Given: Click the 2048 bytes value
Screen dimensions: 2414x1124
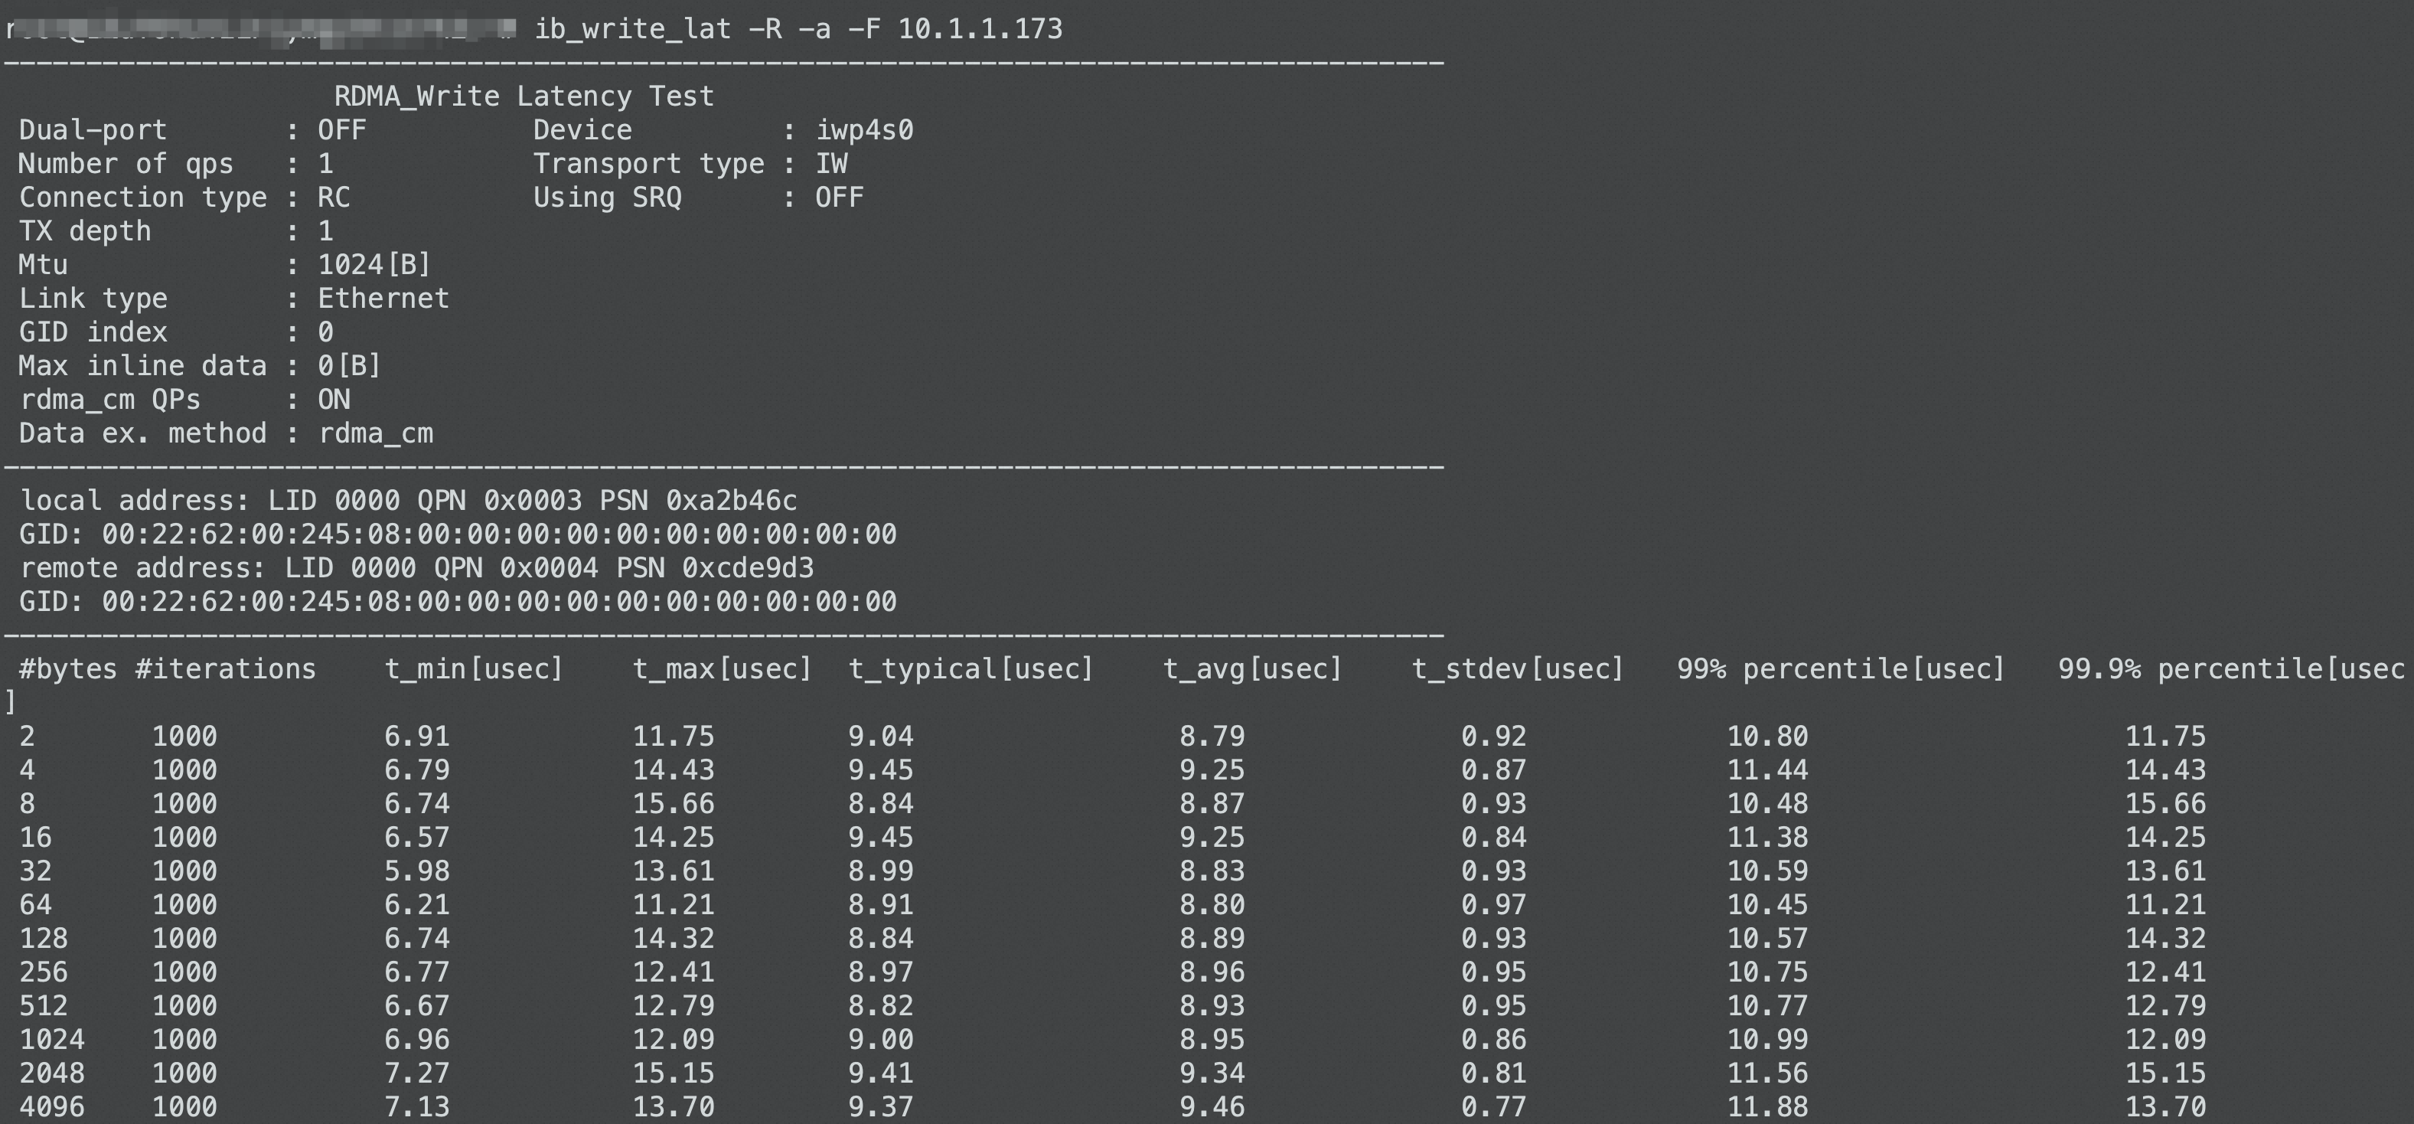Looking at the screenshot, I should 51,1074.
